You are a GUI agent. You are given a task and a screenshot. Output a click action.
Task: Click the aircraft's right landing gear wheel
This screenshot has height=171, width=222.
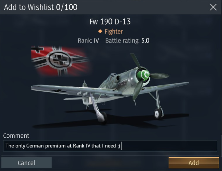(158, 114)
